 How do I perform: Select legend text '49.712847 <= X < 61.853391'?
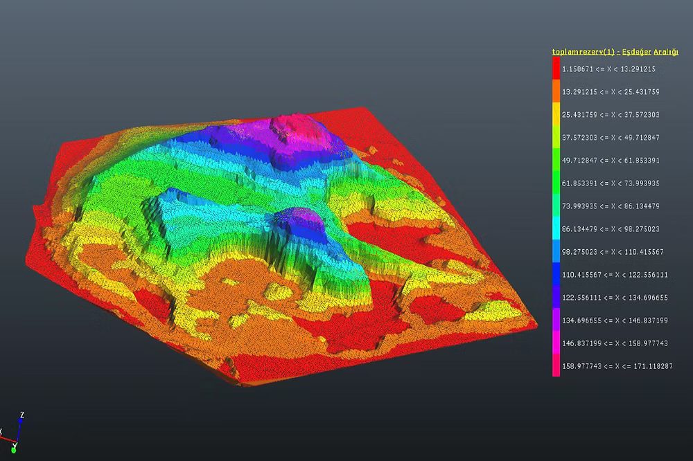click(x=611, y=161)
